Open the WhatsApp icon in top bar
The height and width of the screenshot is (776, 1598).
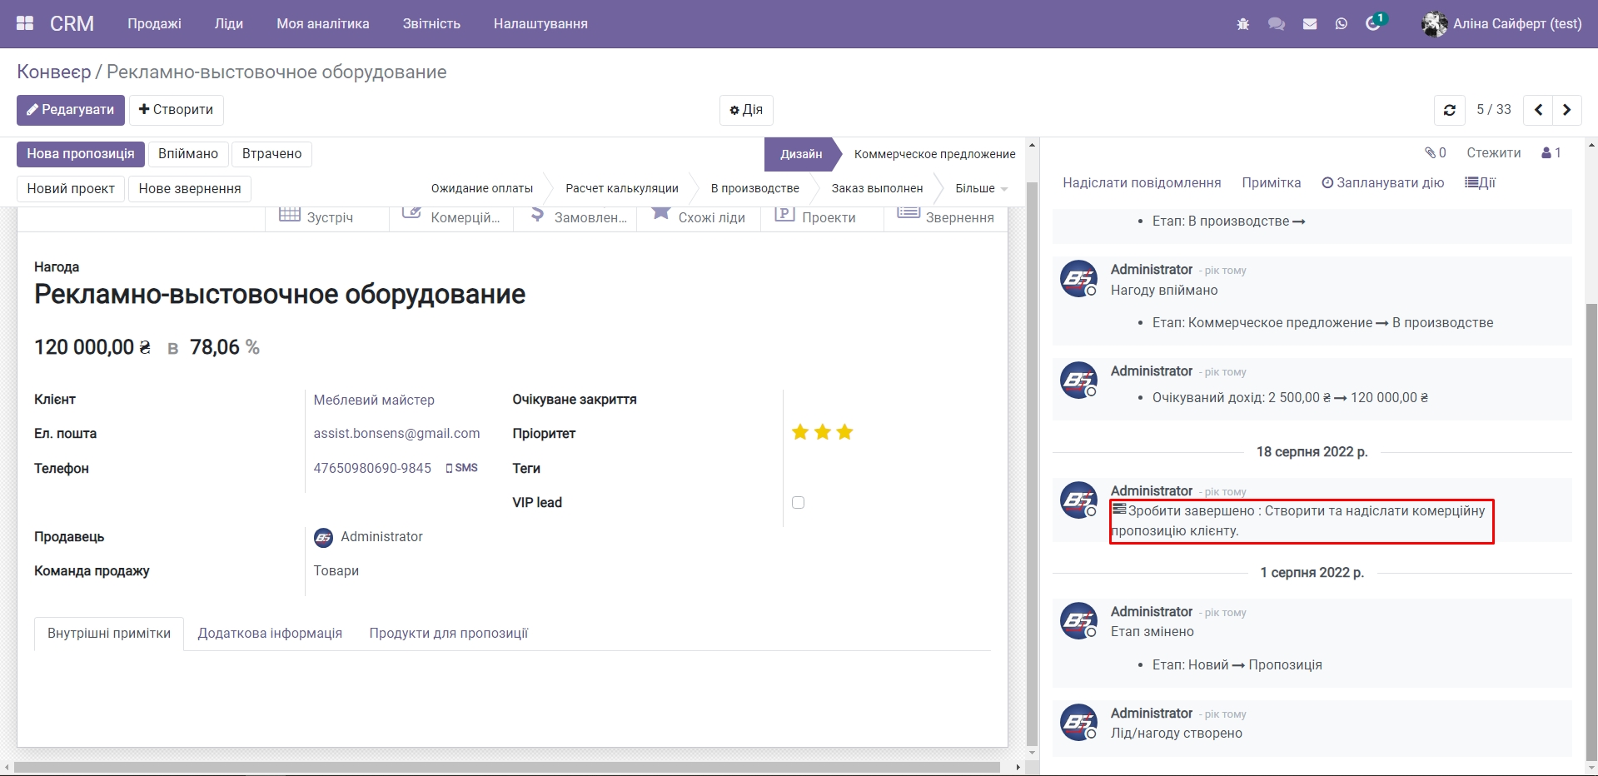coord(1341,24)
